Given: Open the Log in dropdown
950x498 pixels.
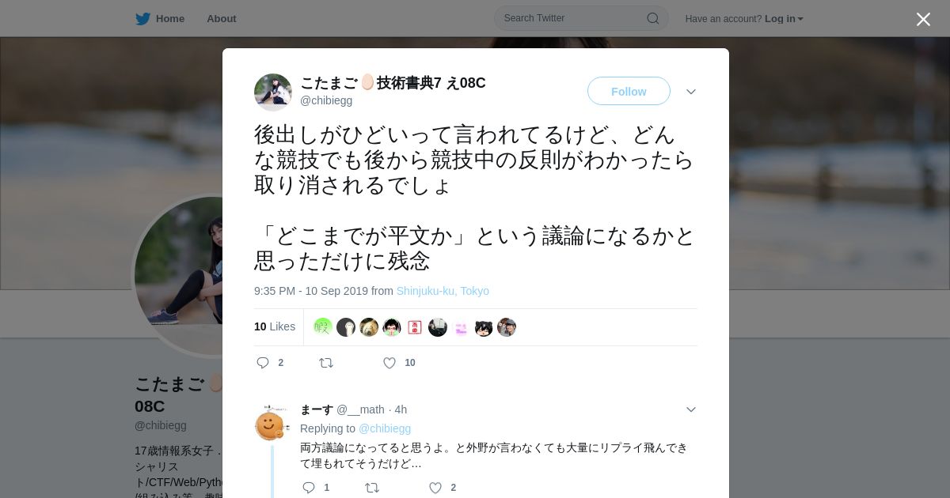Looking at the screenshot, I should (x=784, y=18).
